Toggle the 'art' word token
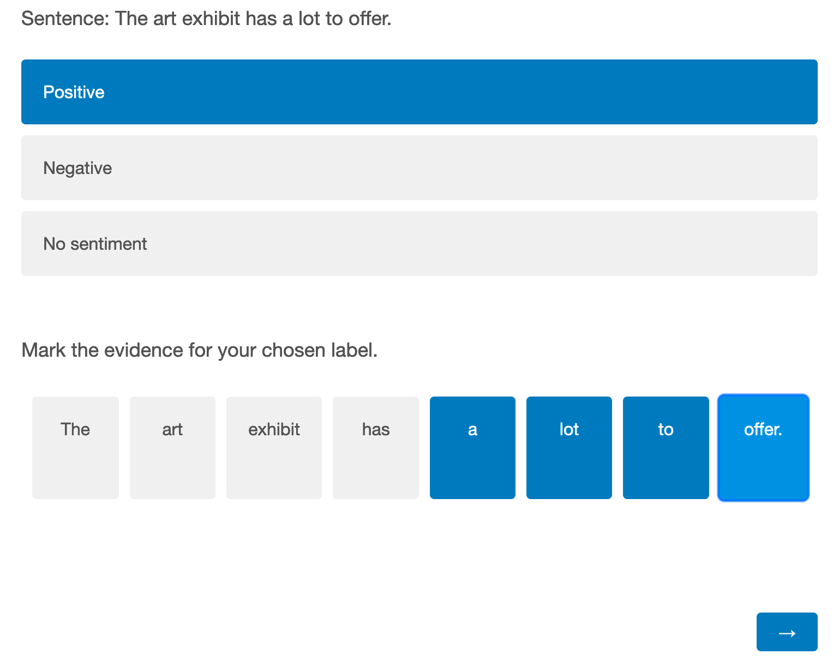This screenshot has width=839, height=660. (172, 448)
